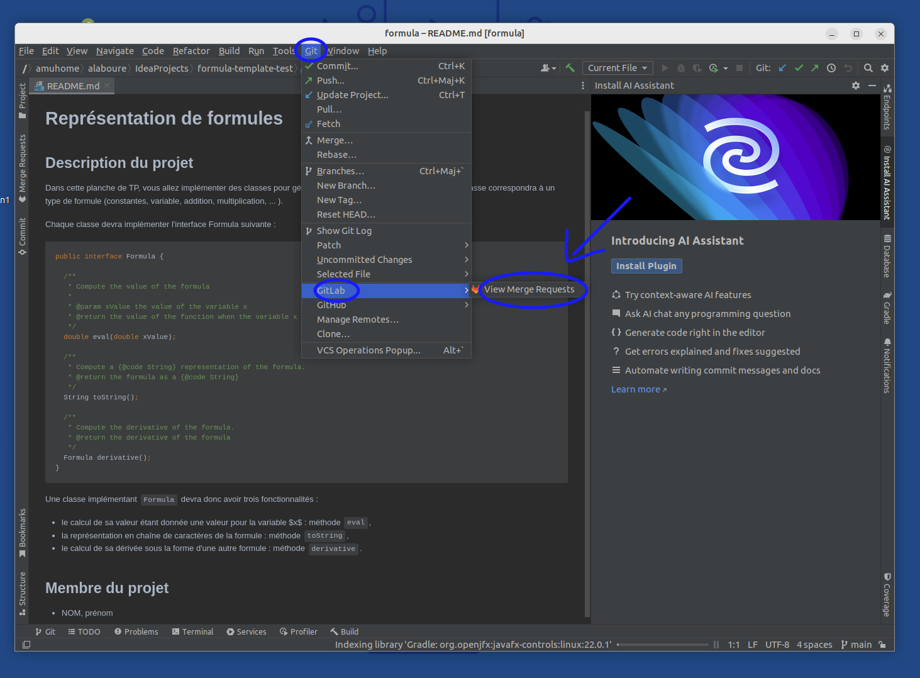The image size is (920, 678).
Task: Open the Git tool window button at bottom
Action: pyautogui.click(x=45, y=631)
